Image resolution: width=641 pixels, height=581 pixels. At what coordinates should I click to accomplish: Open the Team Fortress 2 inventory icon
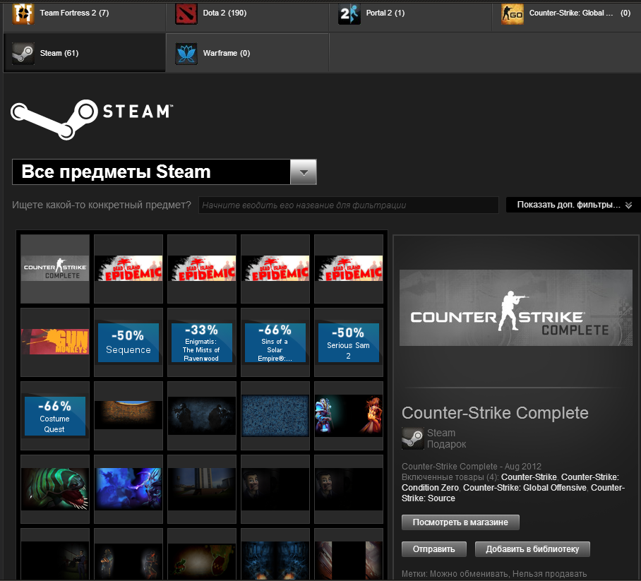[23, 13]
